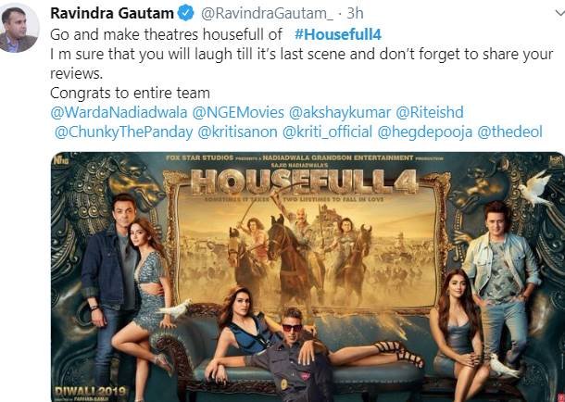Visit the @kritisanon profile mention

point(237,132)
